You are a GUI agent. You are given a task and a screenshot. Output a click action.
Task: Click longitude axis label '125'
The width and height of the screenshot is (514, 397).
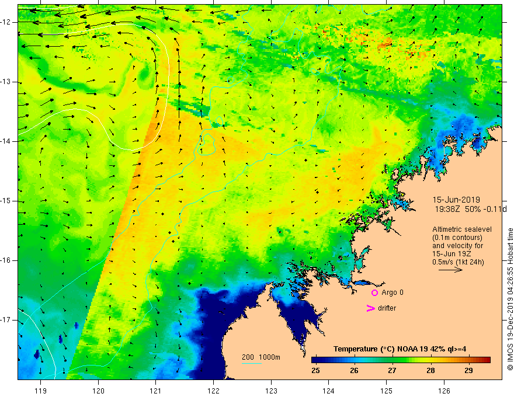(386, 391)
